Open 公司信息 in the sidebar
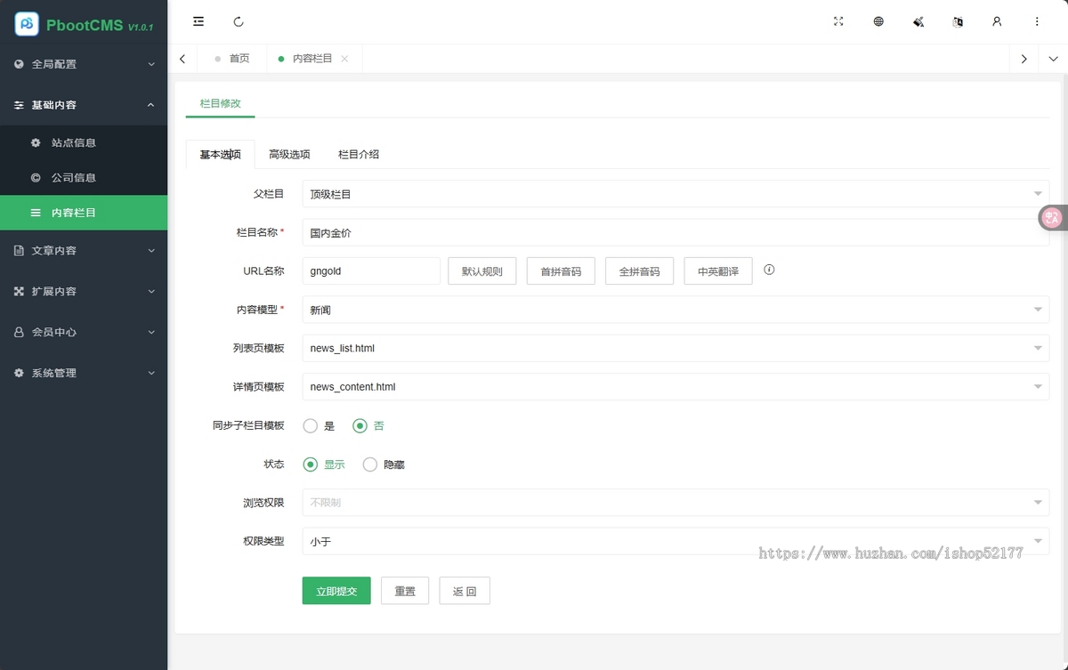The height and width of the screenshot is (670, 1068). 84,178
